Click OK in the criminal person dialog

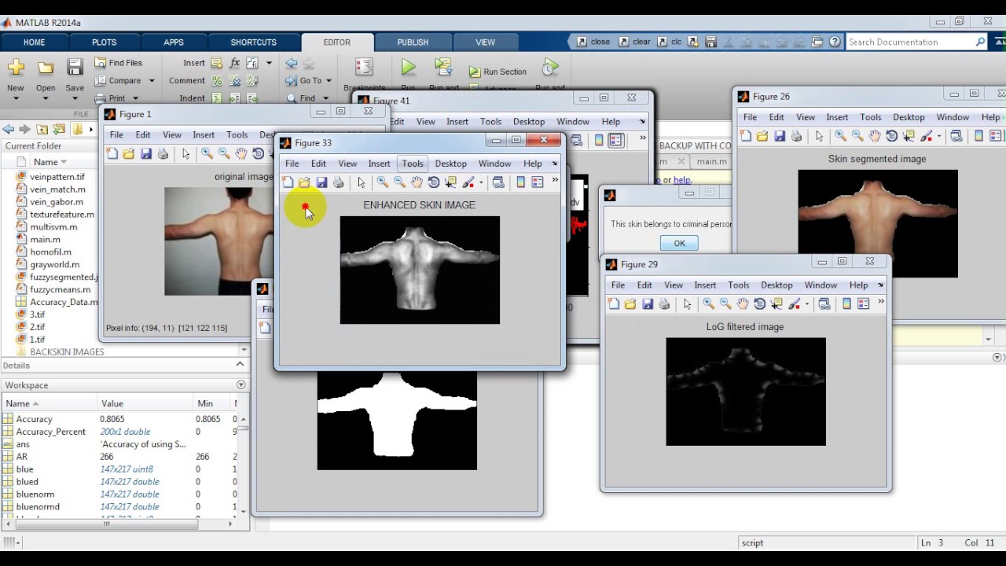point(679,243)
